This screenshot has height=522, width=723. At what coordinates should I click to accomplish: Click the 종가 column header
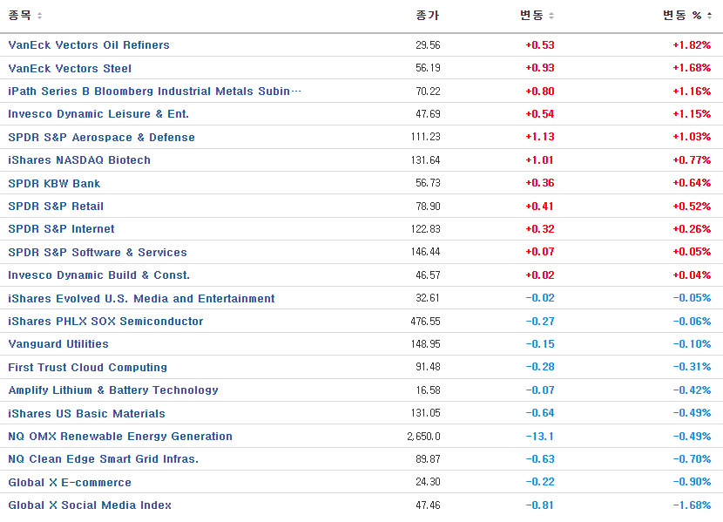pos(428,16)
